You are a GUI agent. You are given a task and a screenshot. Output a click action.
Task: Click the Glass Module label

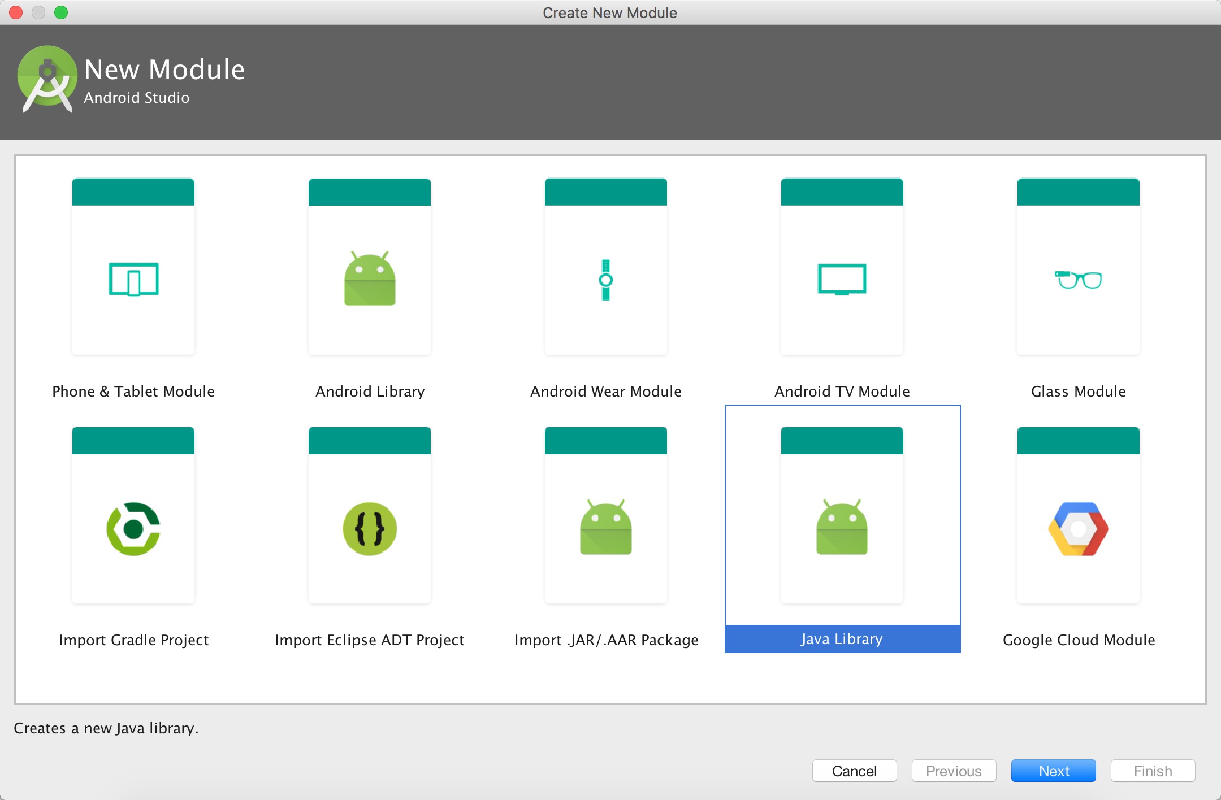[x=1079, y=392]
